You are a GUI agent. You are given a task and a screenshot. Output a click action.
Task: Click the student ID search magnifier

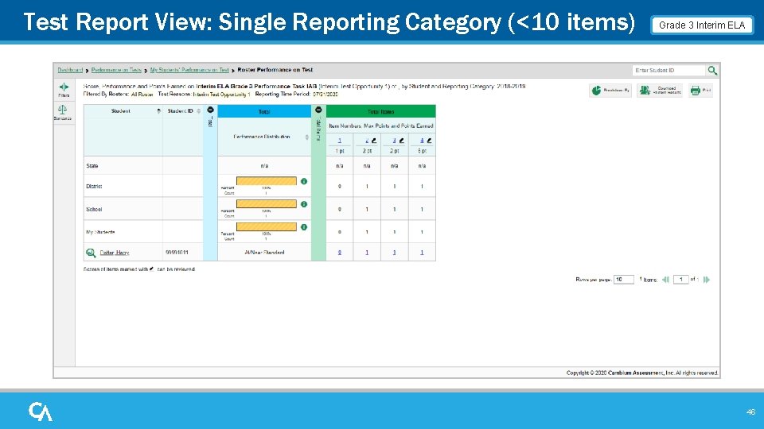(x=712, y=71)
